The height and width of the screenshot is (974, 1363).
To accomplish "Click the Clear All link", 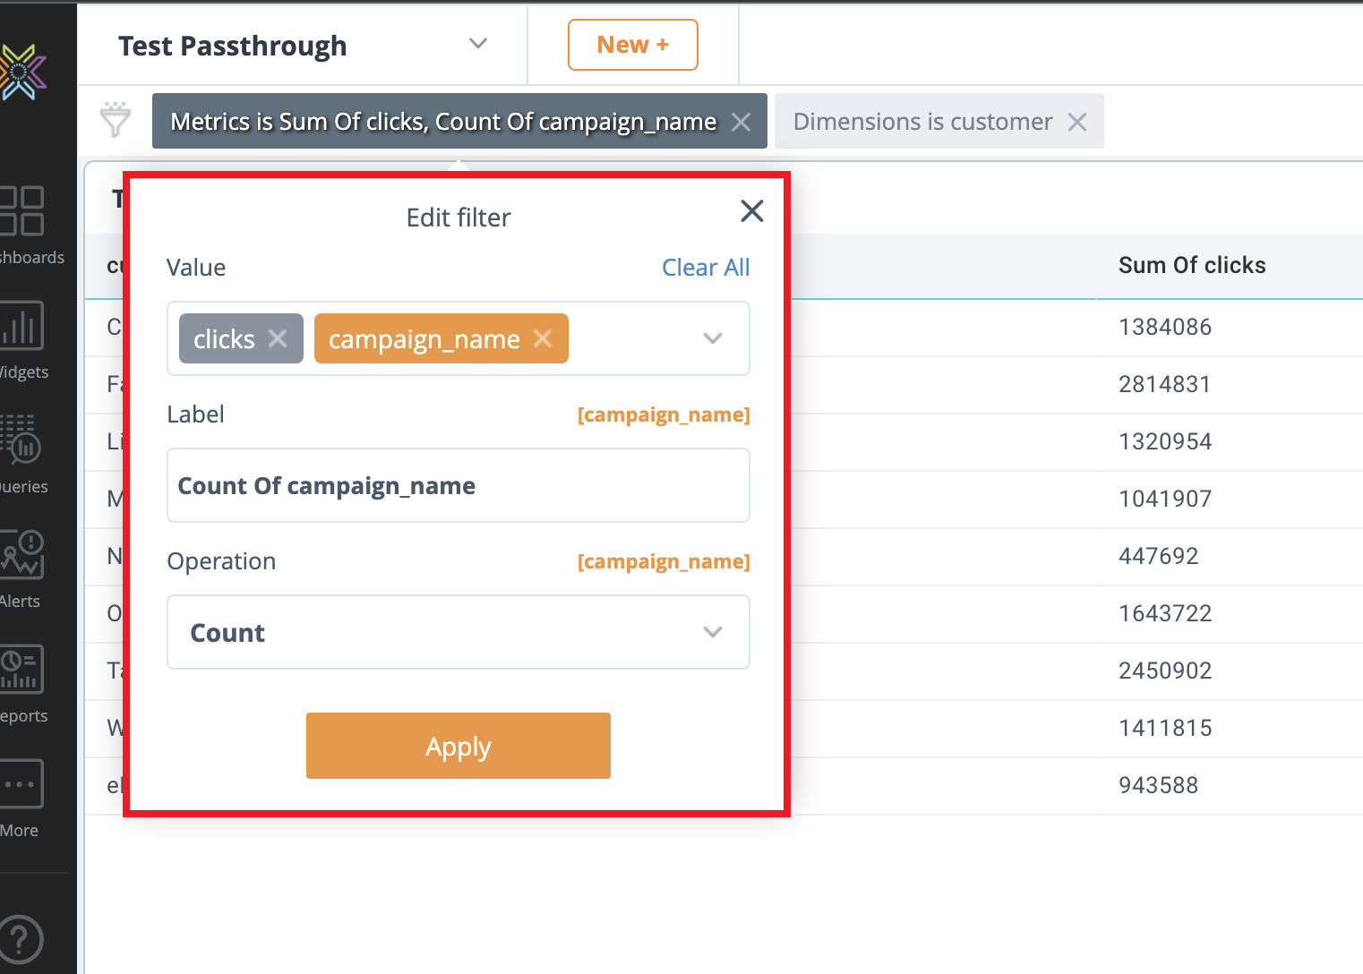I will coord(705,268).
